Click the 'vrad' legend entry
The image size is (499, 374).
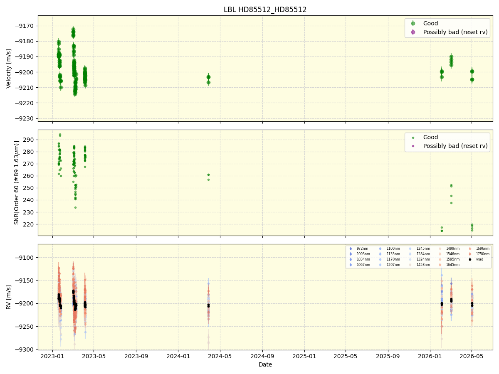pos(479,259)
